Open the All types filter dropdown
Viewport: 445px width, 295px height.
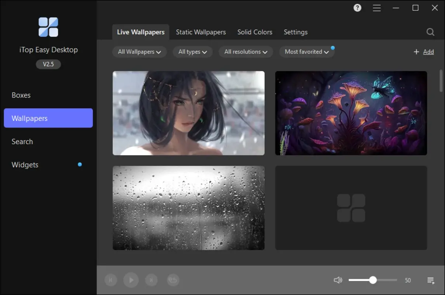tap(192, 52)
